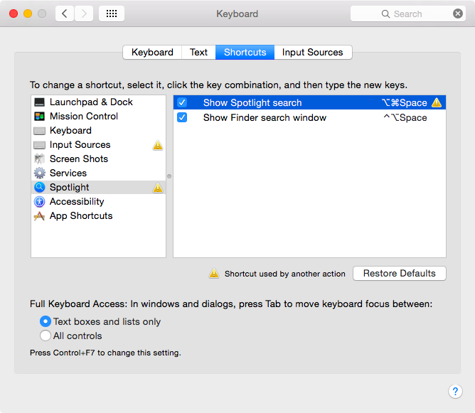Select 'Show Finder search window' row
The image size is (475, 413).
tap(309, 117)
